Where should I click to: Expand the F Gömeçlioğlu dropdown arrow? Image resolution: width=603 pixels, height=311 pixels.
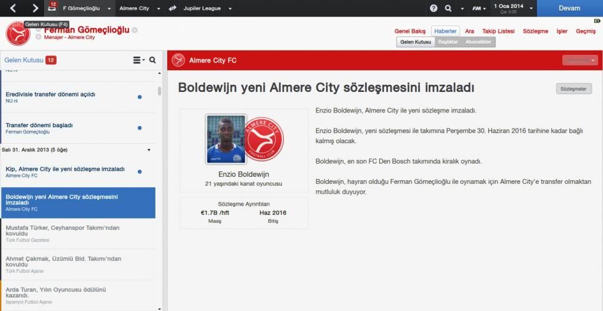tap(109, 8)
